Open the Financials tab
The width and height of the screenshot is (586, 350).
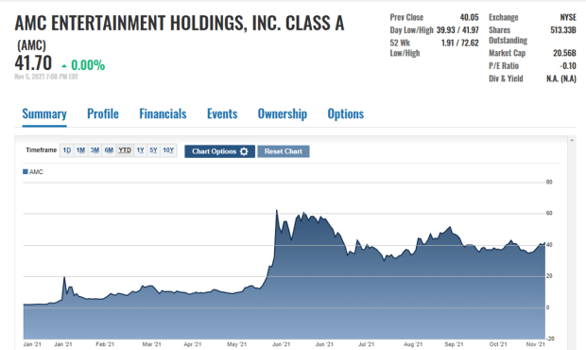163,114
